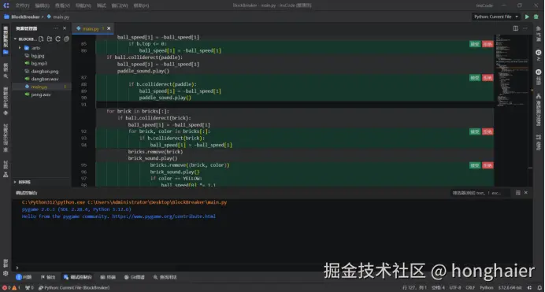Image resolution: width=545 pixels, height=292 pixels.
Task: Open the 导航(N) menu
Action: tap(83, 6)
